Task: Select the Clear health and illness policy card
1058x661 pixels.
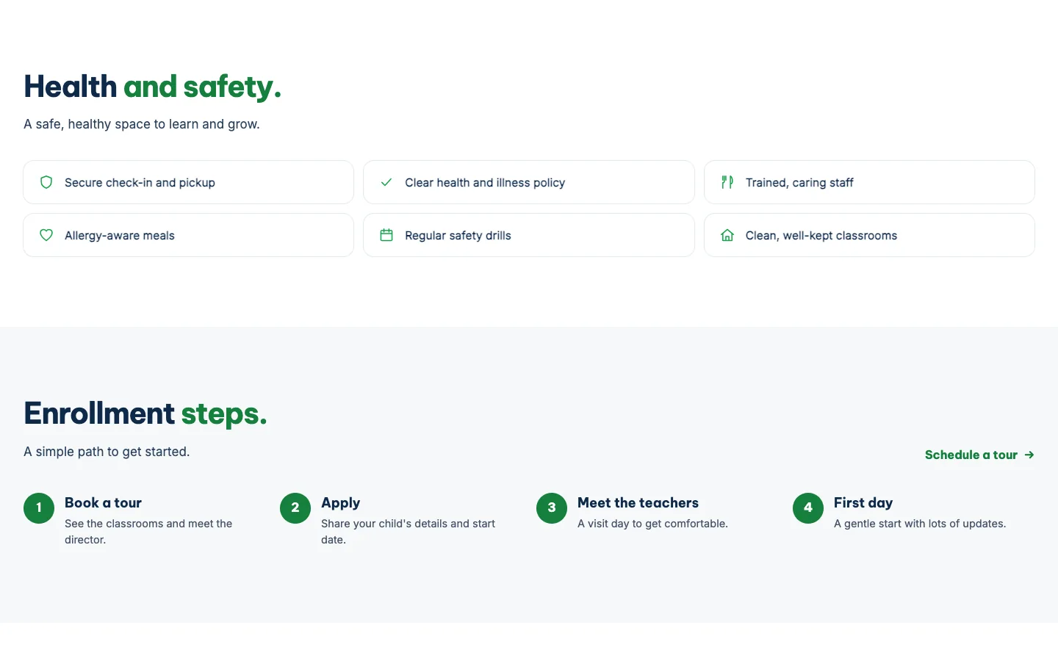Action: pyautogui.click(x=529, y=182)
